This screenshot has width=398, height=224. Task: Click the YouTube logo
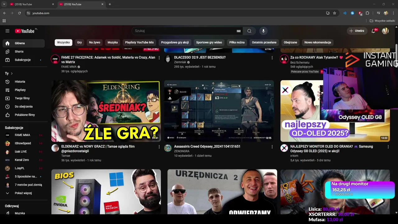pos(25,31)
